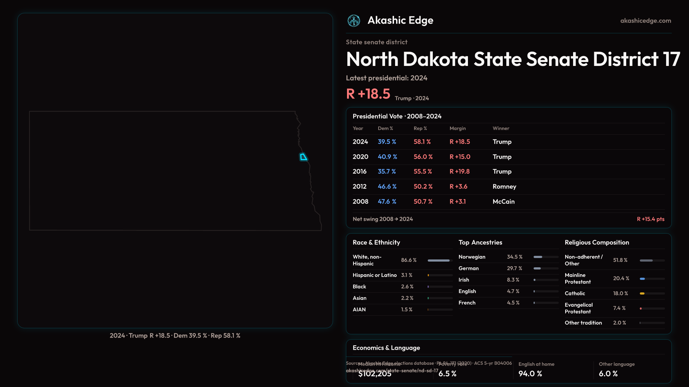The image size is (689, 387).
Task: Click the R +18.5 headline margin
Action: point(368,94)
